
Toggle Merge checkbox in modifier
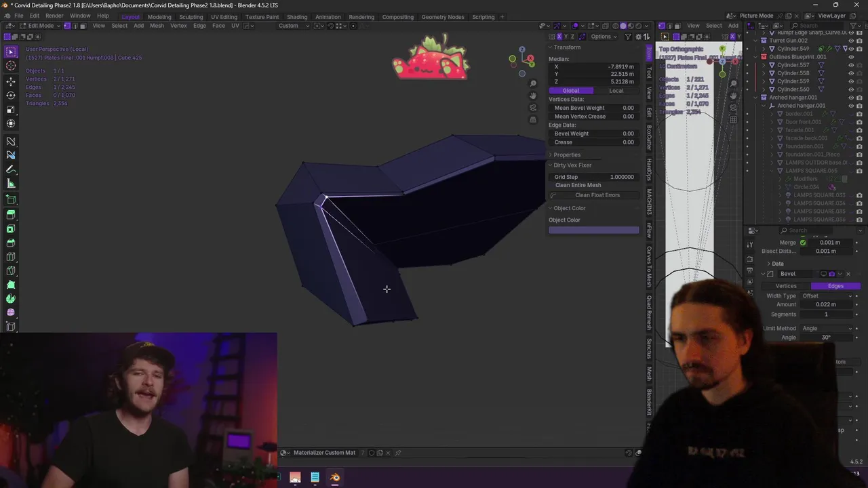803,243
